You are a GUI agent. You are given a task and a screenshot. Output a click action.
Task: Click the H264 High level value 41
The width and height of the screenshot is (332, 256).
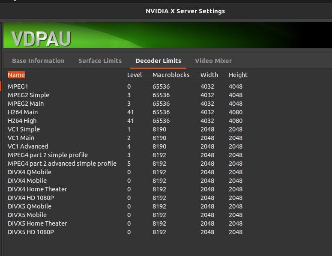[130, 121]
